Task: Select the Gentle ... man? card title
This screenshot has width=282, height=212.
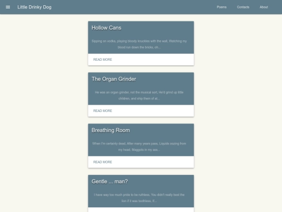Action: coord(110,181)
